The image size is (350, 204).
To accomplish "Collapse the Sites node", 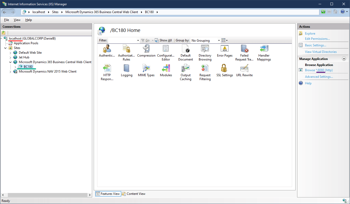I will [x=5, y=48].
